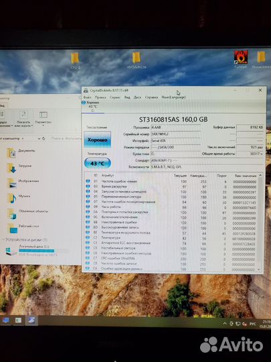Click the Атрибут column header in SMART table
Image resolution: width=271 pixels, height=362 pixels.
(108, 176)
